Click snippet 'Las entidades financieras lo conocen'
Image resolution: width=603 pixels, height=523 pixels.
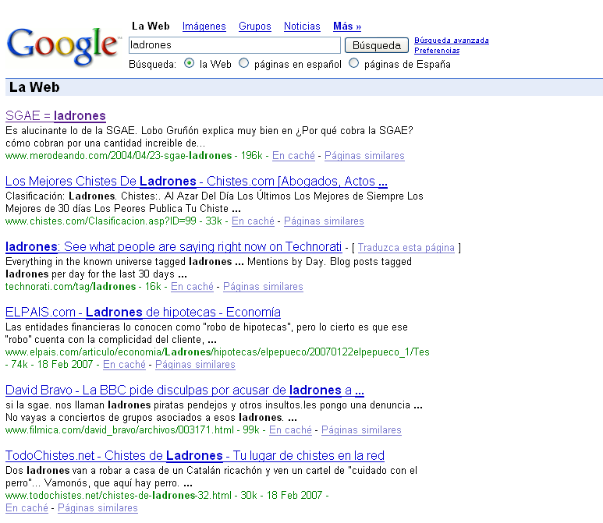pos(207,333)
